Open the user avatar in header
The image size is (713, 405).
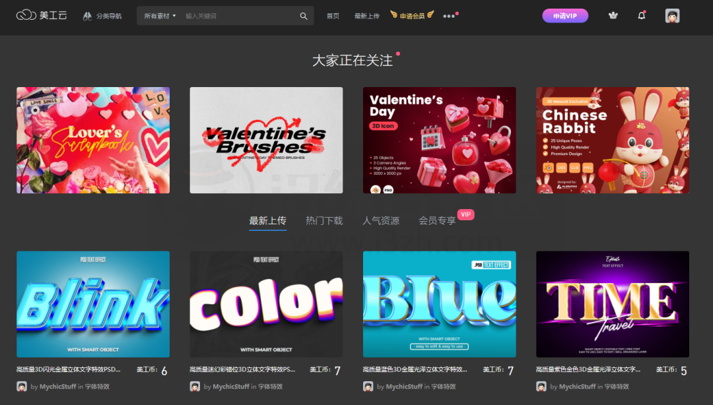(x=672, y=16)
